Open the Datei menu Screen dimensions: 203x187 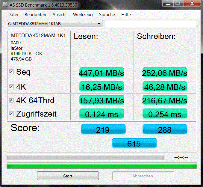pyautogui.click(x=13, y=15)
